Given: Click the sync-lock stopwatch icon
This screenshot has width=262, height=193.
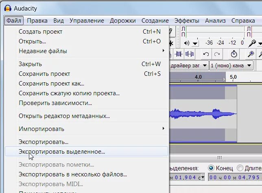Looking at the screenshot, I should tap(234, 54).
